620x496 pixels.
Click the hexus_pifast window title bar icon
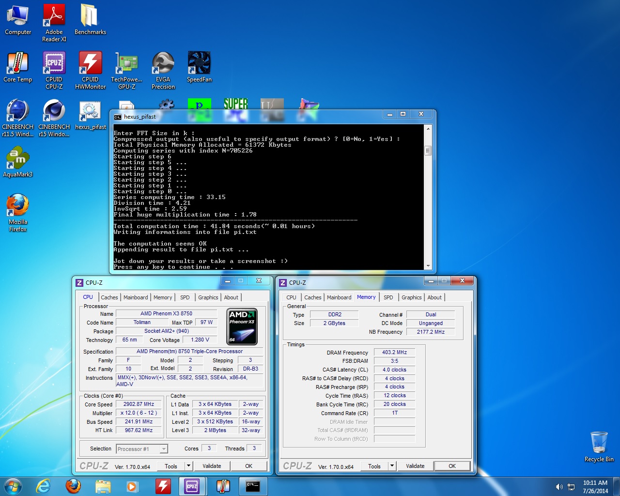pyautogui.click(x=117, y=117)
